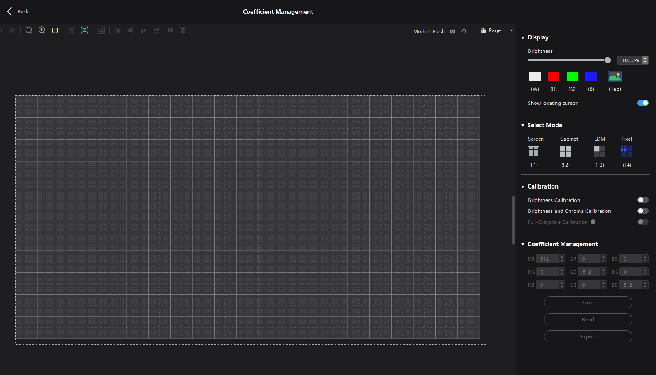Click the align right icon
The width and height of the screenshot is (656, 375).
click(x=130, y=30)
